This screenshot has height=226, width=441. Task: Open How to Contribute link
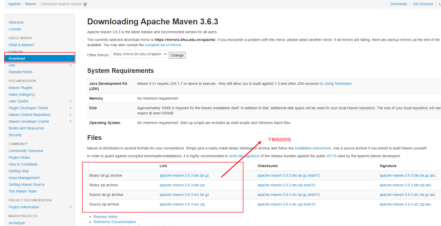(23, 164)
